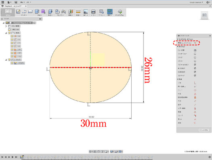This screenshot has height=160, width=212.
Task: Expand the first collapsed node under the browser root
Action: (x=6, y=26)
